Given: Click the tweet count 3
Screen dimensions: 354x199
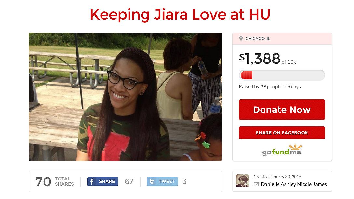Looking at the screenshot, I should click(184, 181).
